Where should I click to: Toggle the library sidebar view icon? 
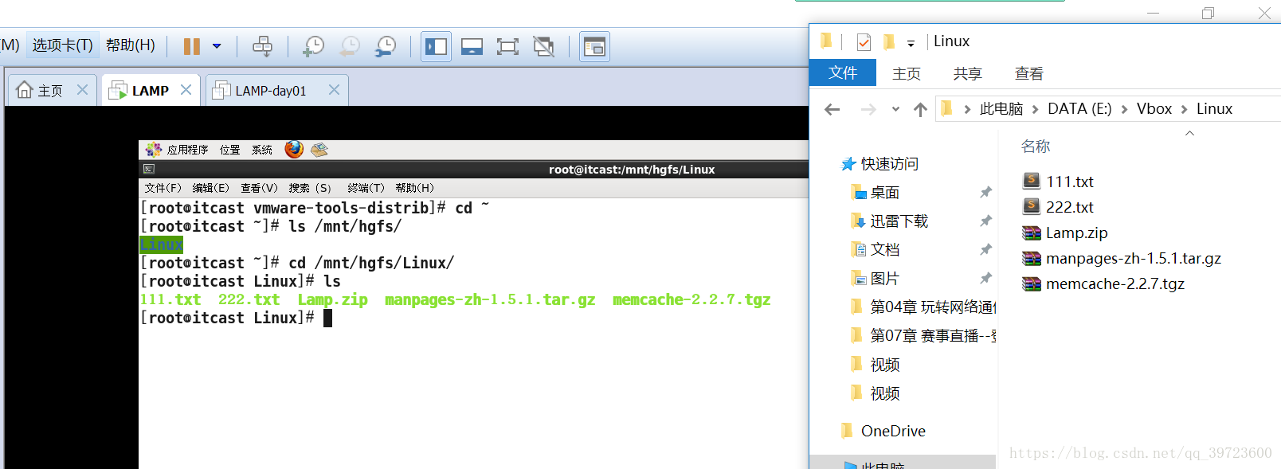[436, 46]
